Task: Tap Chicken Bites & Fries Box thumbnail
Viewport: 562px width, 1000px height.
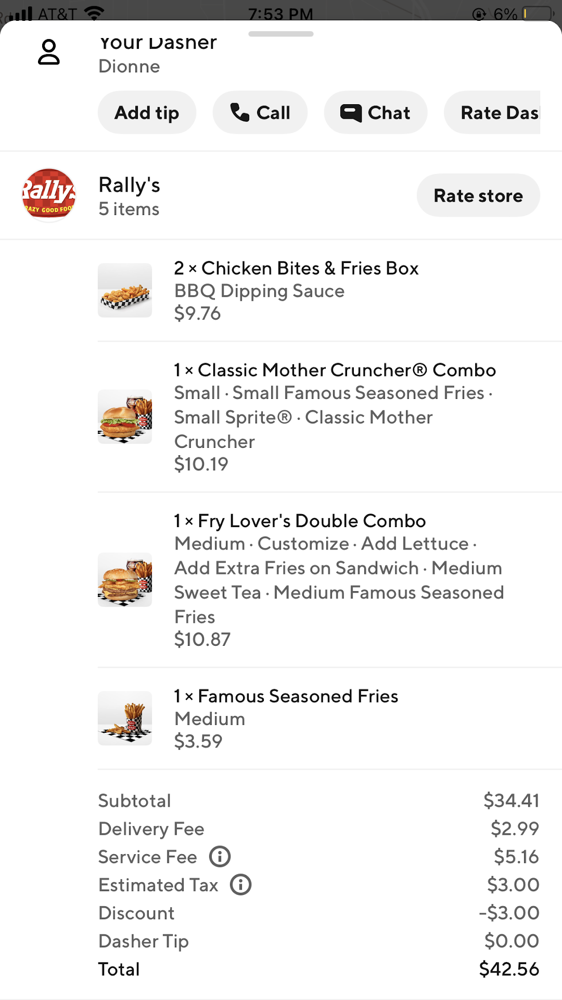Action: (x=125, y=291)
